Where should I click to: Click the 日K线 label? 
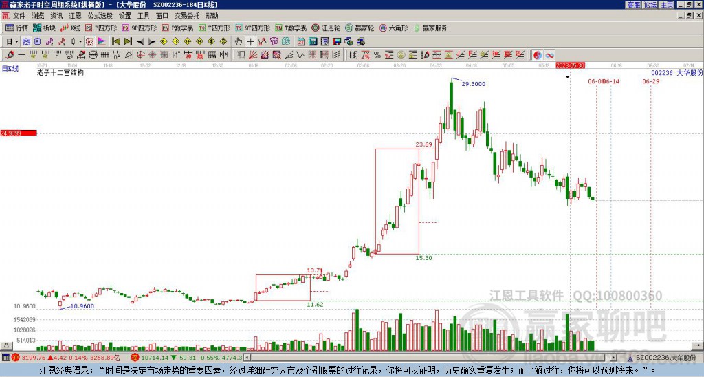(x=10, y=69)
